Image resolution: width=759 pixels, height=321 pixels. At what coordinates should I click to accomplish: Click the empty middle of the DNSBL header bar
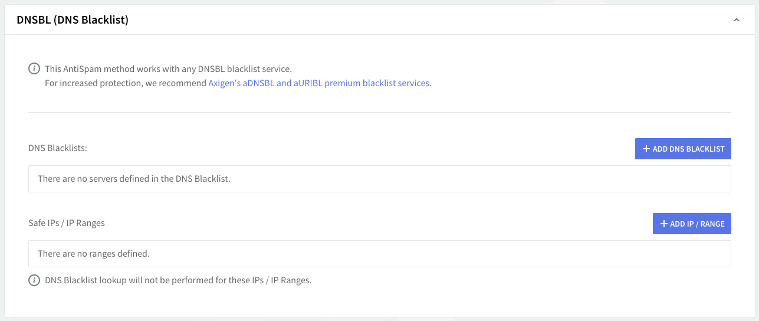click(x=413, y=20)
